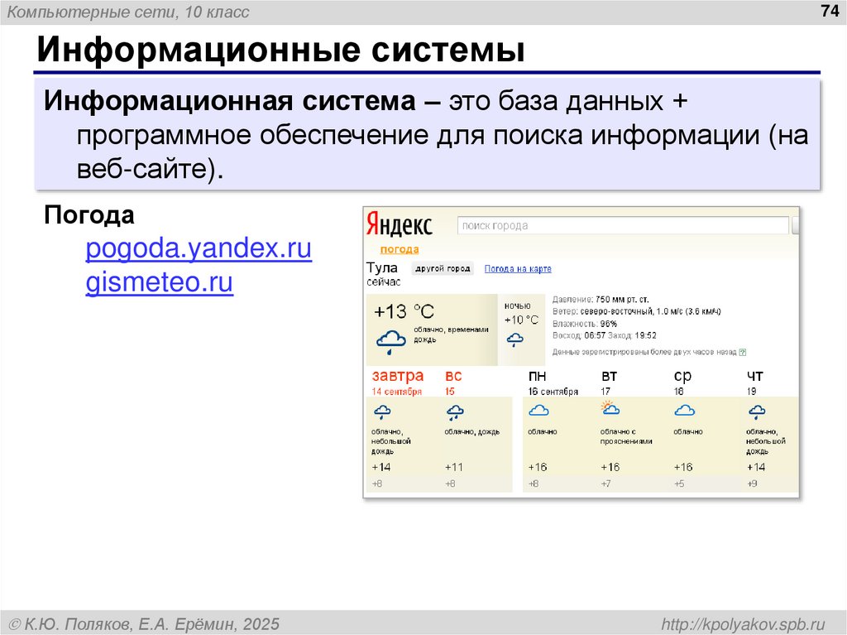Image resolution: width=847 pixels, height=635 pixels.
Task: Click Sunday's облачно дождь icon
Action: (x=453, y=410)
